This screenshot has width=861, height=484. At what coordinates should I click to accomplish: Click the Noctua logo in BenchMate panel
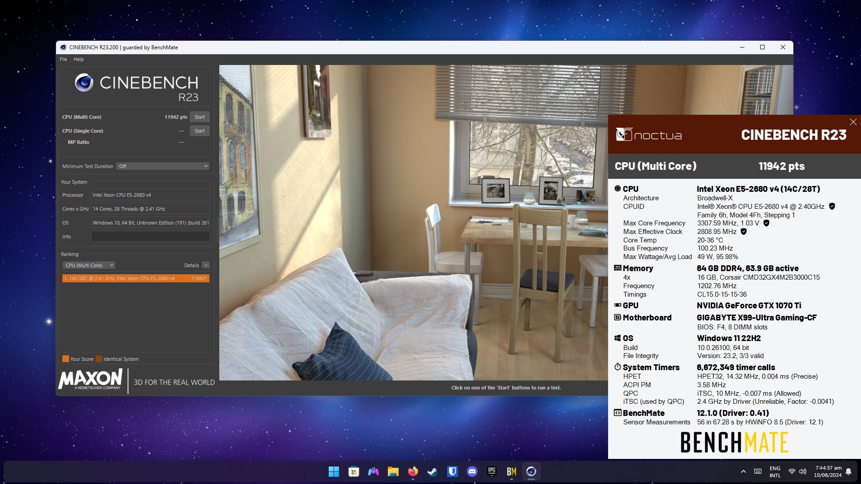click(649, 134)
